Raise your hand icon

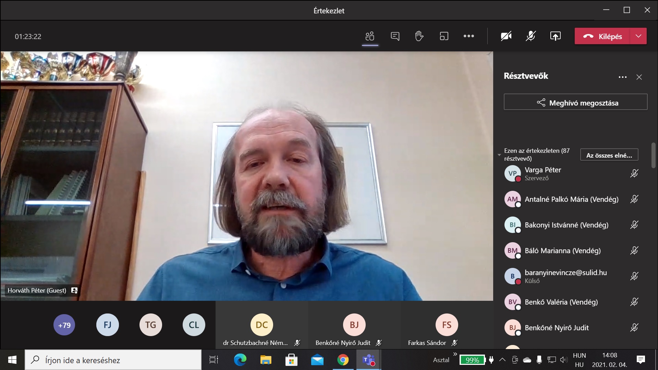pos(419,36)
